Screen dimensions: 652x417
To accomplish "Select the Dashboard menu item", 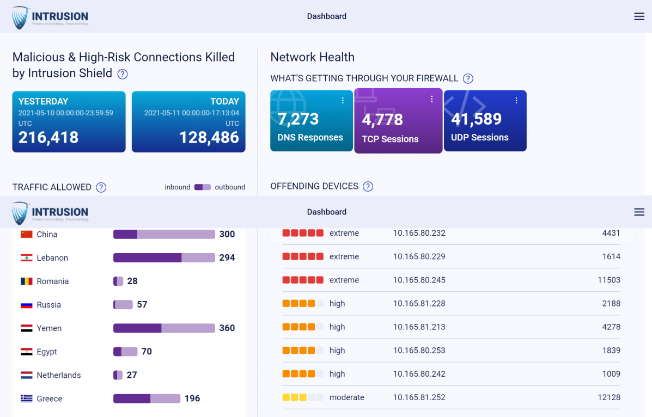I will [326, 16].
